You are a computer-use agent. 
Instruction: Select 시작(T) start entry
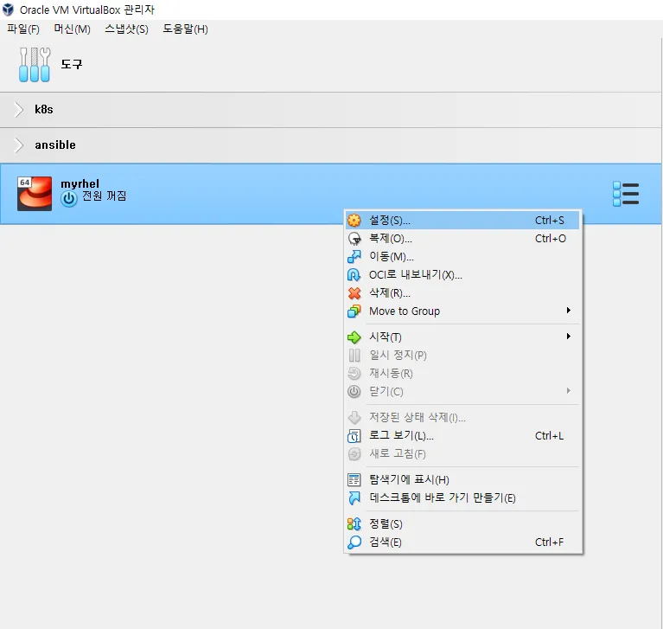tap(462, 337)
